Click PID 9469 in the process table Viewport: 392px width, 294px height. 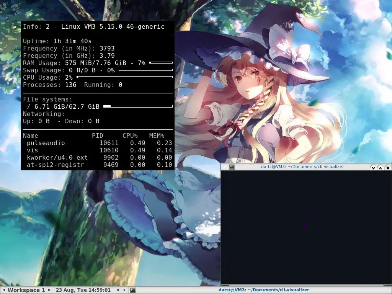point(111,165)
